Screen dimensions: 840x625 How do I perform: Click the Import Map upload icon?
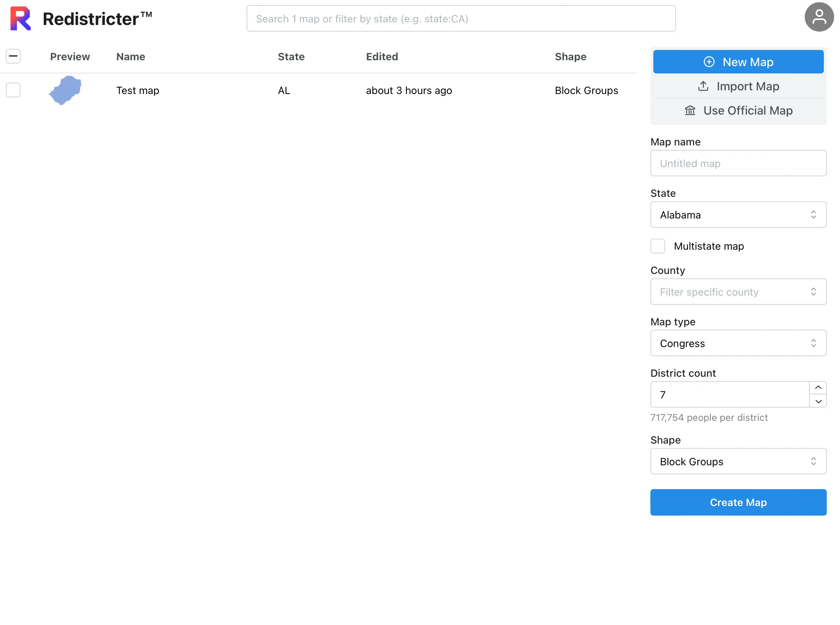(x=703, y=86)
